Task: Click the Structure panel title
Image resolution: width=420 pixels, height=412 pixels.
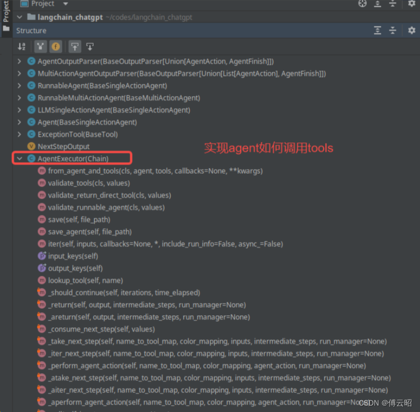Action: 31,30
